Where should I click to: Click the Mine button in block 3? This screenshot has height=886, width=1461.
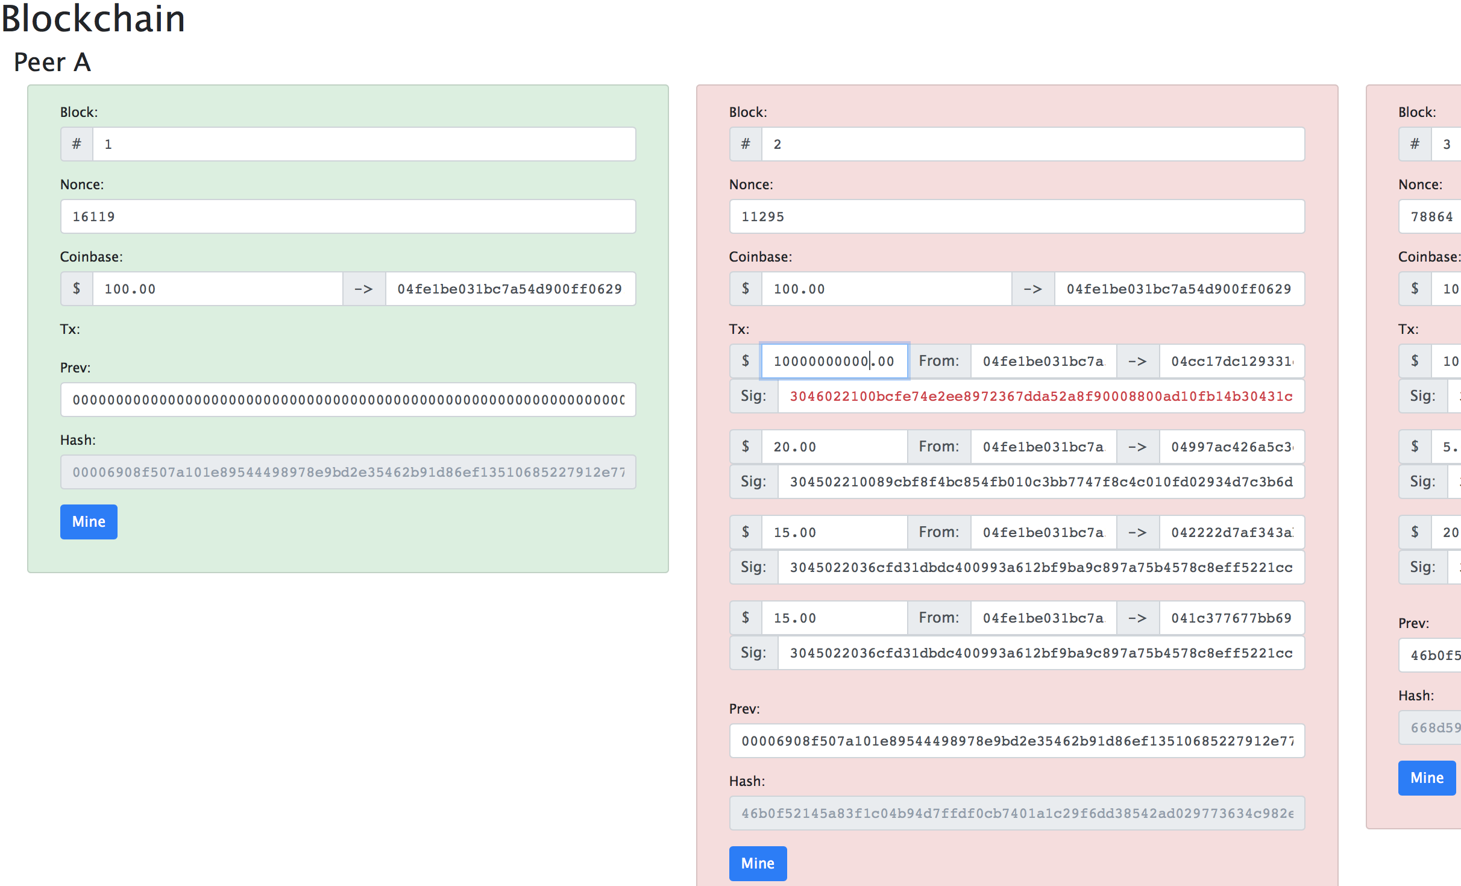(1427, 778)
